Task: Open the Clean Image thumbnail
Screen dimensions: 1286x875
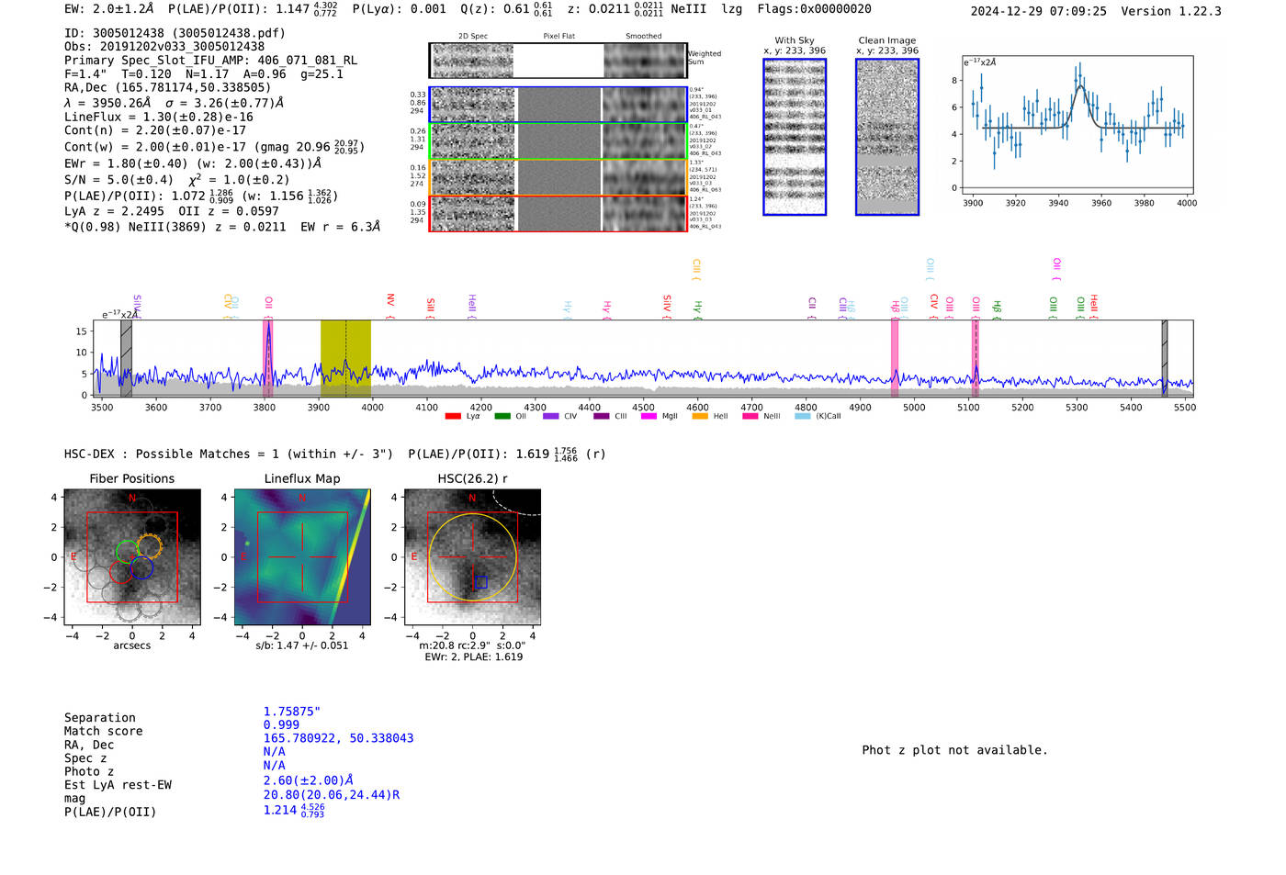Action: coord(886,137)
